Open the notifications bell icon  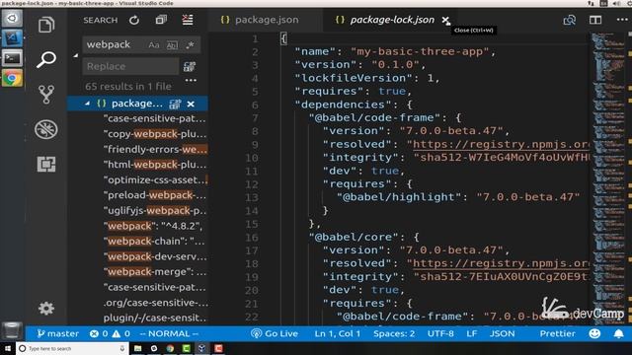(619, 333)
